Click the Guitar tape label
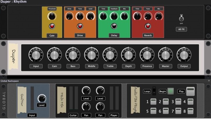 click(x=22, y=100)
